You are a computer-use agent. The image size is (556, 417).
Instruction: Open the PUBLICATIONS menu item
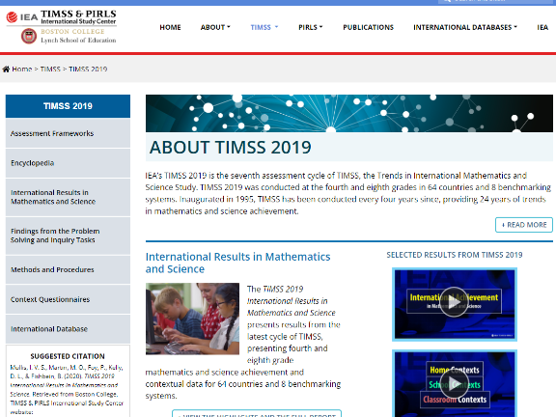(x=368, y=27)
